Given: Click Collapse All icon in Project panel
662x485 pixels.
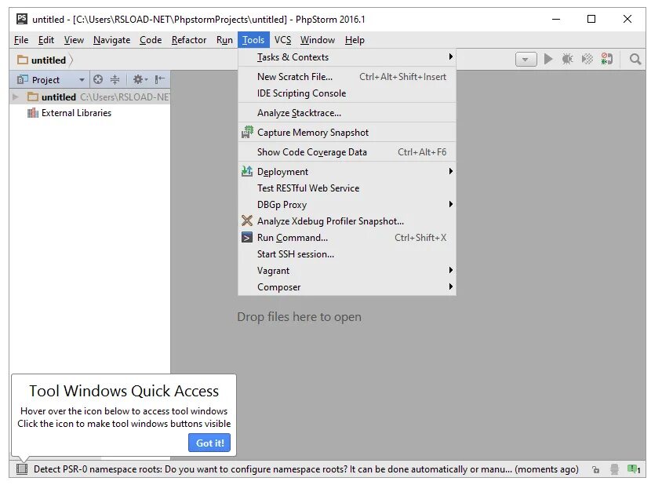Looking at the screenshot, I should pyautogui.click(x=115, y=79).
